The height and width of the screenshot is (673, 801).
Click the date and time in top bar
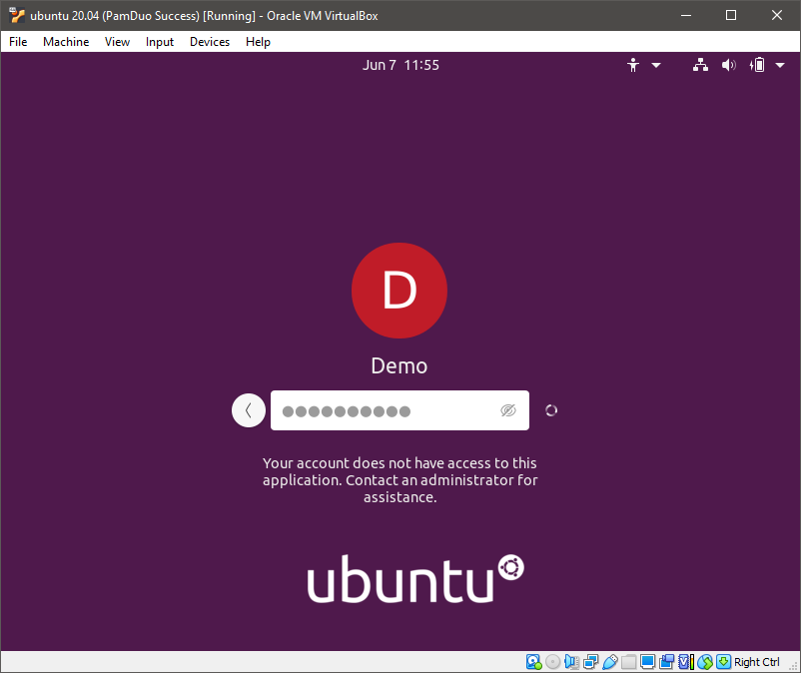400,65
